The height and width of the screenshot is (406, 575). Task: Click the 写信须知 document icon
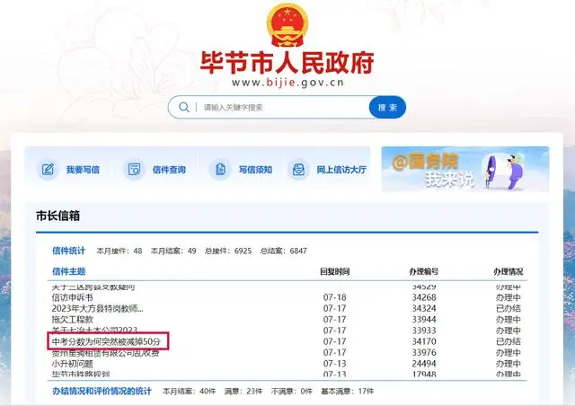pos(220,170)
